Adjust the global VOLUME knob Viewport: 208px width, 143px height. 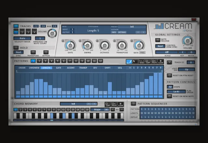[188, 41]
